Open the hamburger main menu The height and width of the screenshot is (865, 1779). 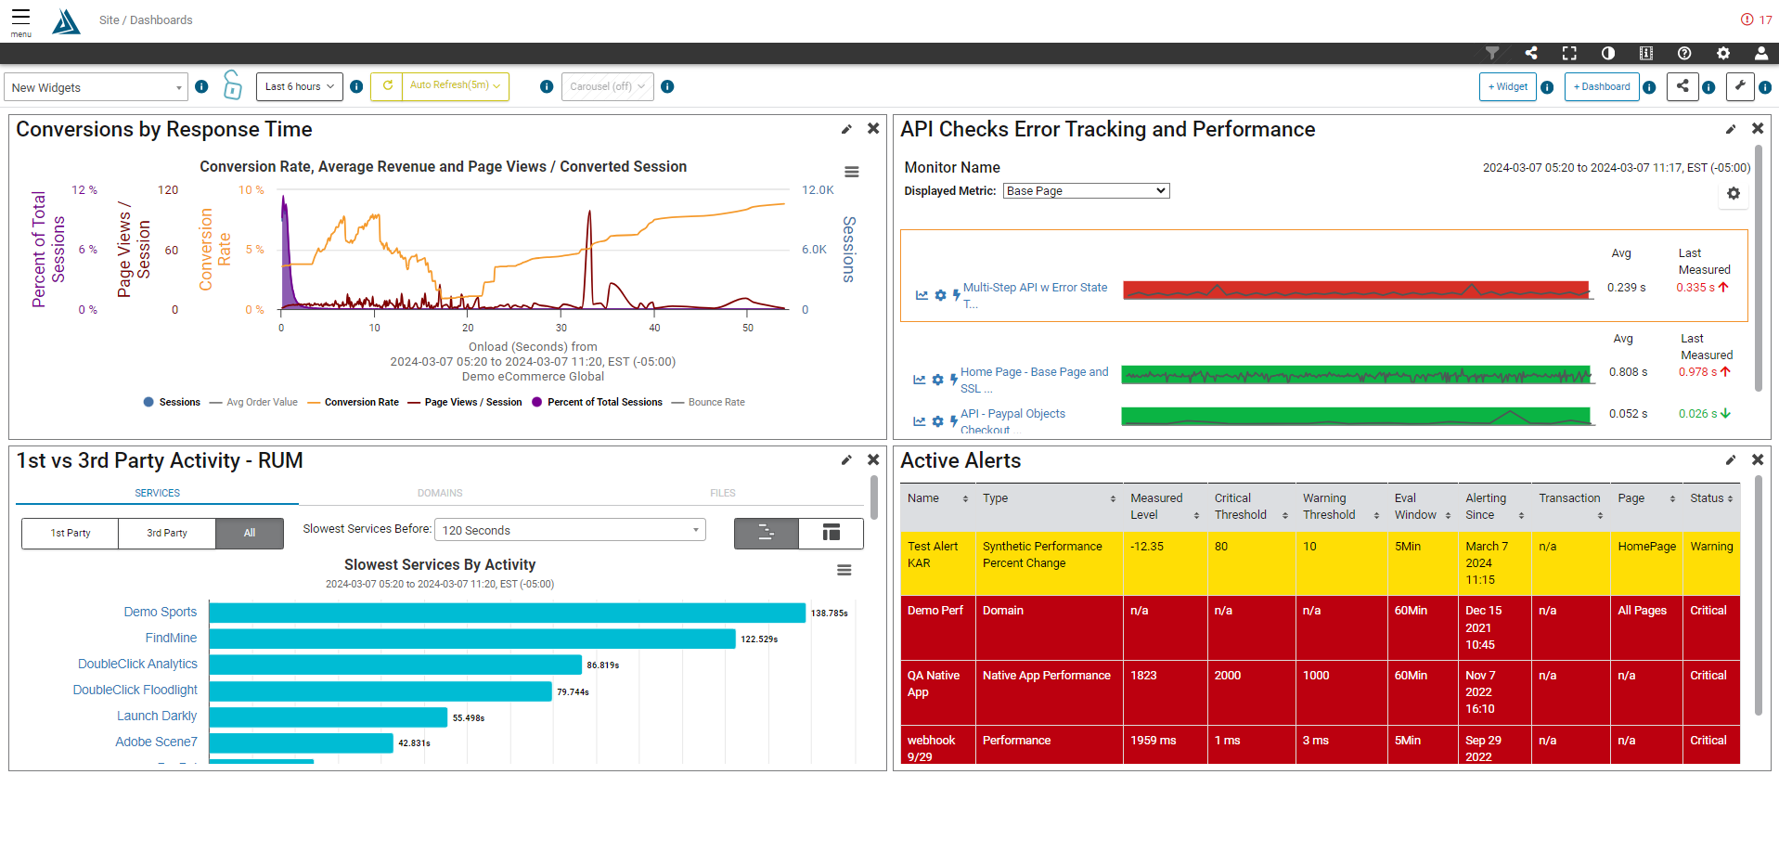pyautogui.click(x=20, y=18)
